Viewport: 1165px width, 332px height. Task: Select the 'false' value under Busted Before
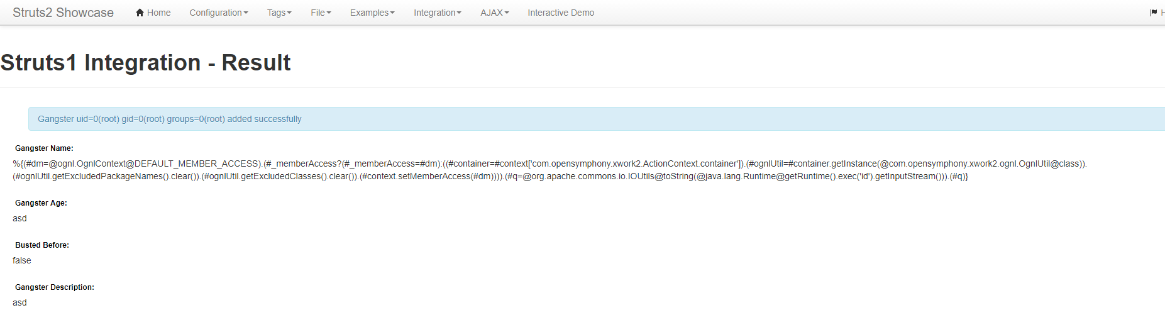point(21,260)
